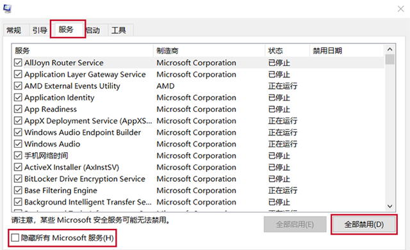Select the Windows Audio row text
The height and width of the screenshot is (250, 410).
(53, 144)
